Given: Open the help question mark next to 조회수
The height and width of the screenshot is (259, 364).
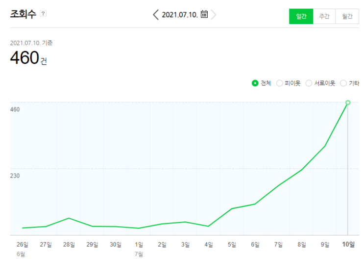Looking at the screenshot, I should pyautogui.click(x=43, y=13).
